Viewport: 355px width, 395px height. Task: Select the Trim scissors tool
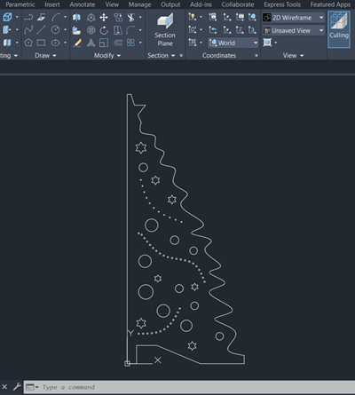[131, 18]
